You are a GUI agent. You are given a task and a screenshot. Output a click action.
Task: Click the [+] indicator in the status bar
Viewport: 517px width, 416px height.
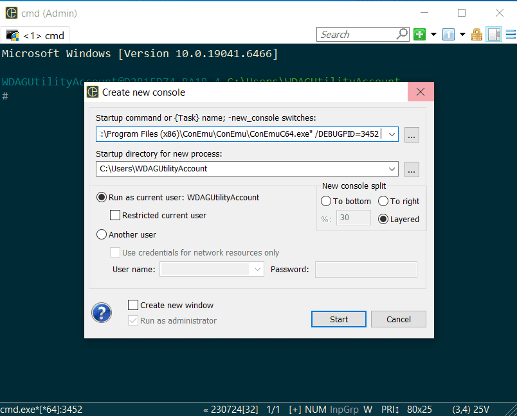coord(295,410)
